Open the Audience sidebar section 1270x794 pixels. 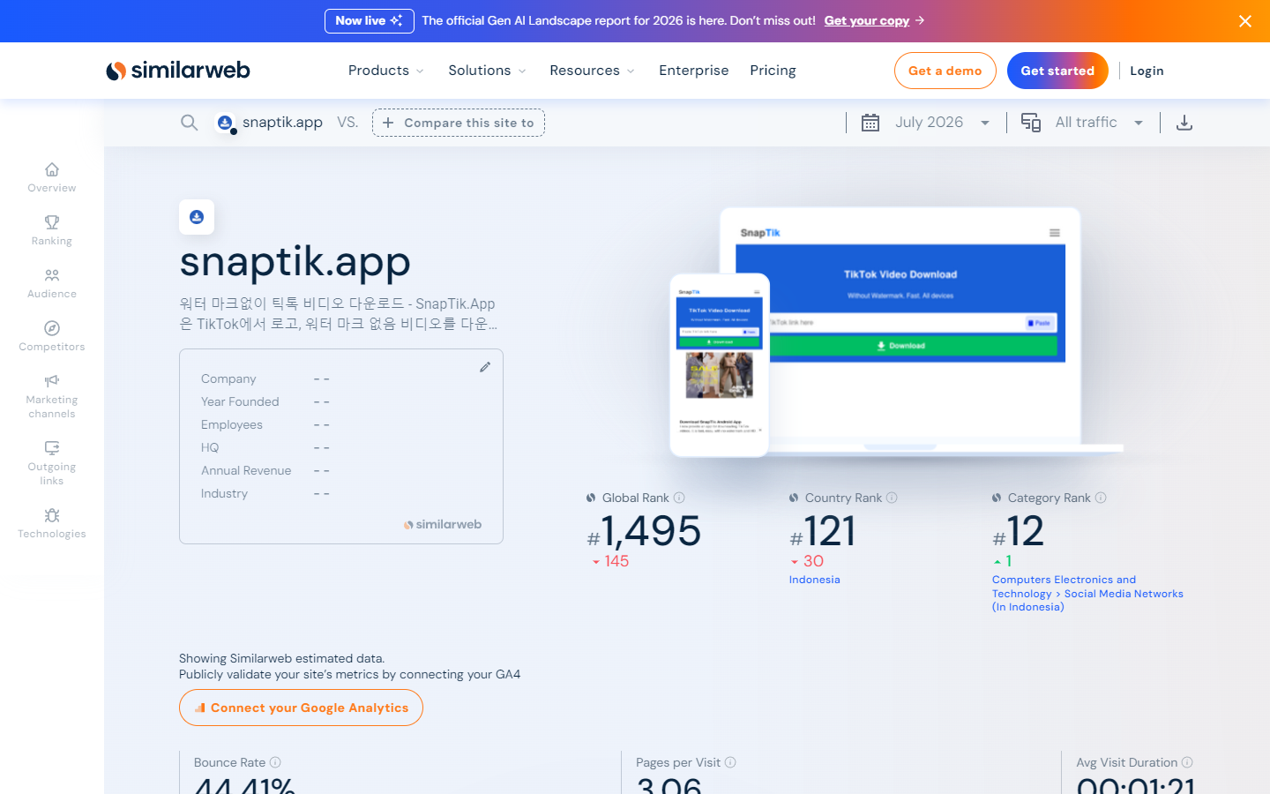click(52, 283)
